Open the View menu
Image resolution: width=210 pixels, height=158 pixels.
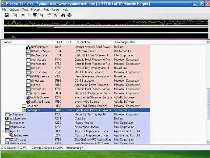coord(25,10)
